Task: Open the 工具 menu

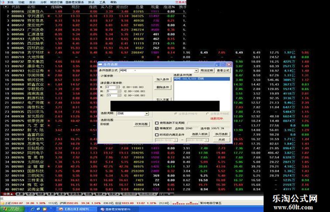Action: click(x=102, y=2)
